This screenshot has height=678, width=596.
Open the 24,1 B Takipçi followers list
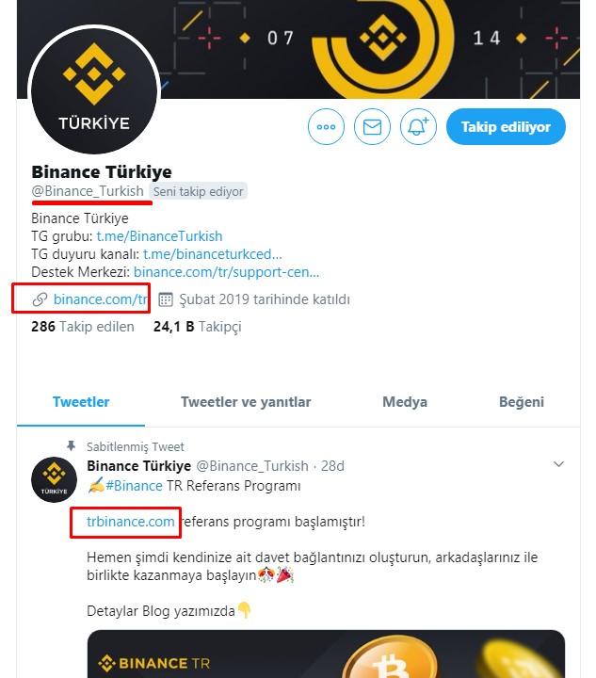click(x=198, y=327)
